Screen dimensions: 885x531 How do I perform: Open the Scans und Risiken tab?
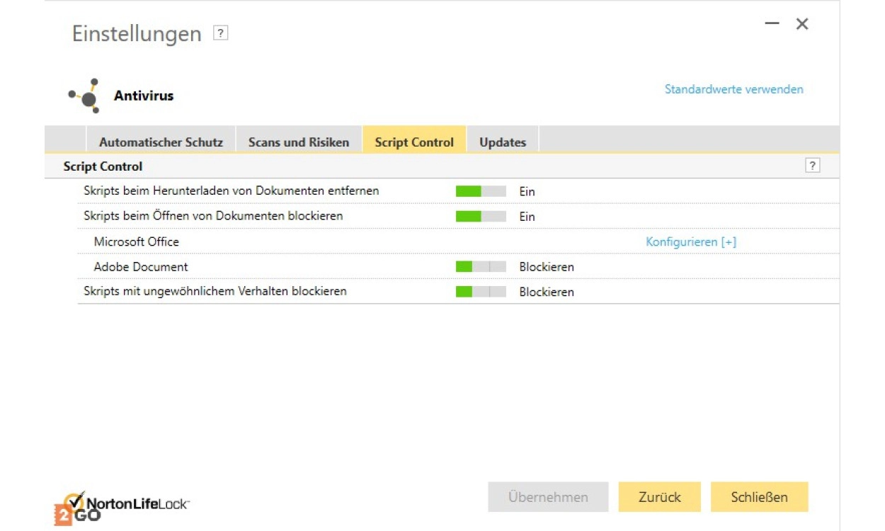(299, 142)
